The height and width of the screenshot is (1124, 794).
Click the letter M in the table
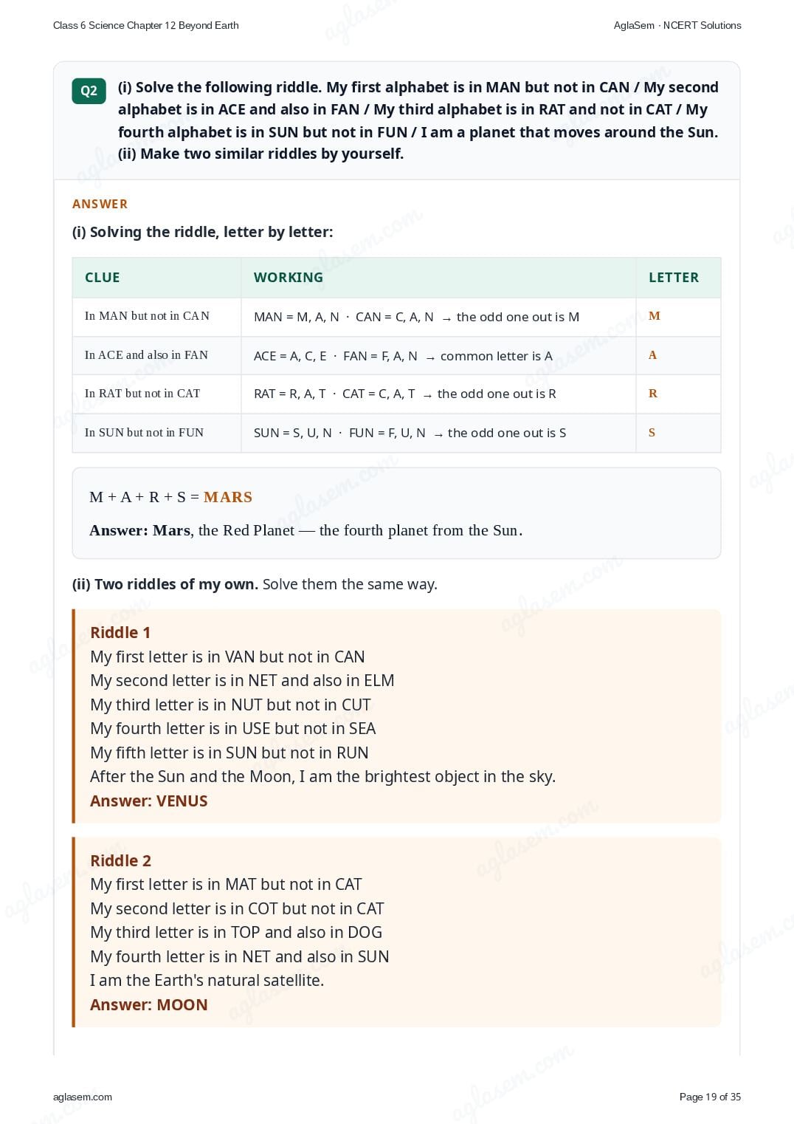click(655, 316)
